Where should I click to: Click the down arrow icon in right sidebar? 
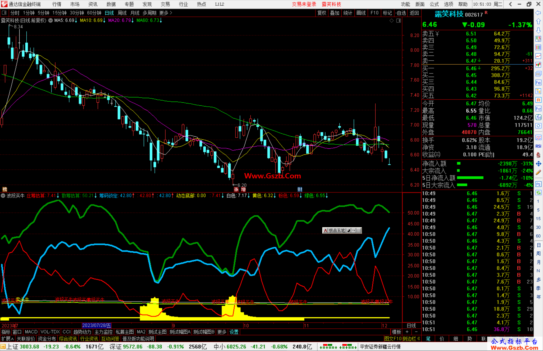click(x=538, y=30)
